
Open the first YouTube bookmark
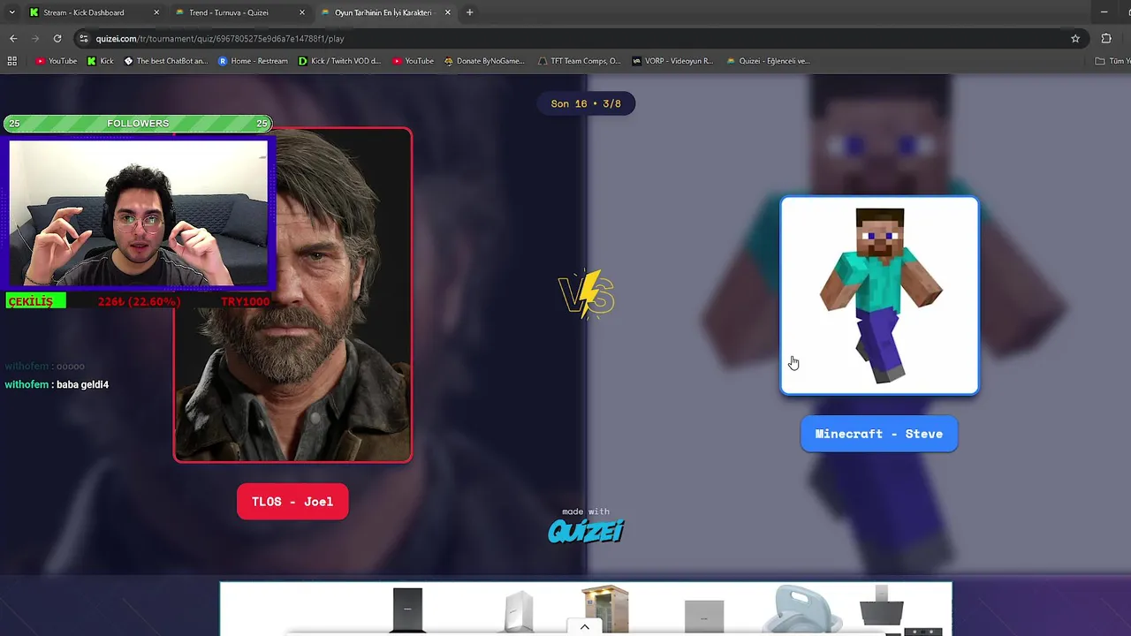tap(57, 61)
